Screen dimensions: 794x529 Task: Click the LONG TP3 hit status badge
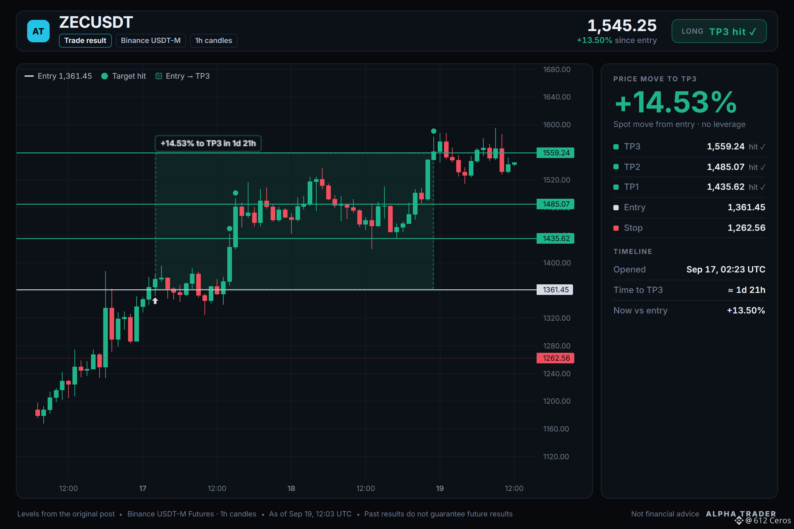(719, 31)
